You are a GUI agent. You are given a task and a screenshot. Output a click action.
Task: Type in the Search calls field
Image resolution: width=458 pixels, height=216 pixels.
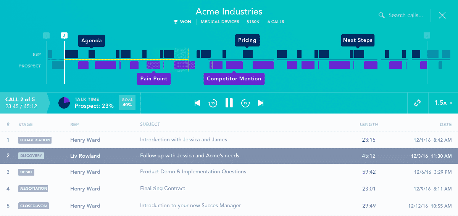pos(405,15)
